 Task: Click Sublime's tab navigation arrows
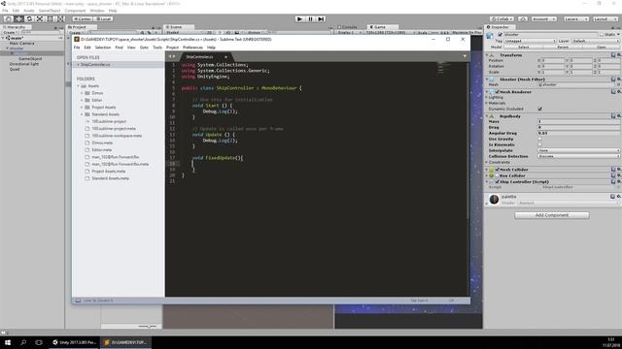(172, 56)
